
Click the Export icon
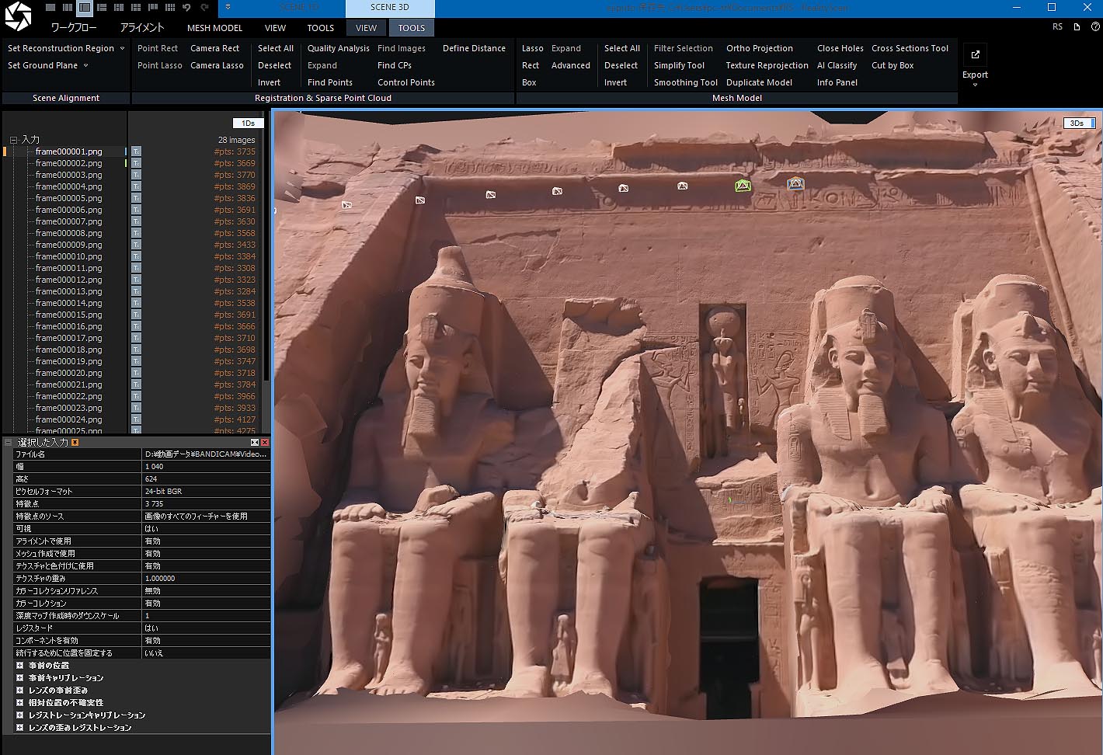point(975,54)
